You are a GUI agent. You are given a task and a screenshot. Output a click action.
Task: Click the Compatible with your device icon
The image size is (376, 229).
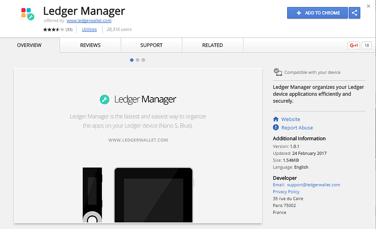click(x=278, y=72)
